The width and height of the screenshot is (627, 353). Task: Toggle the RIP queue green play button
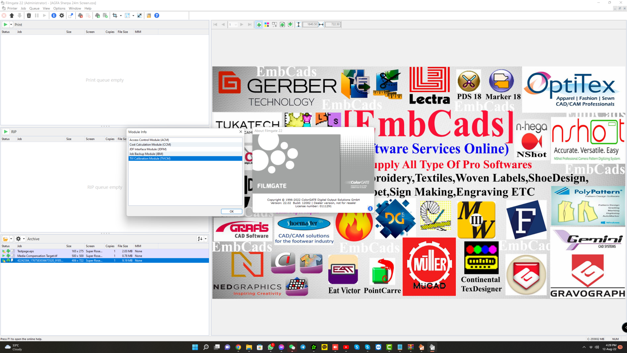(5, 132)
